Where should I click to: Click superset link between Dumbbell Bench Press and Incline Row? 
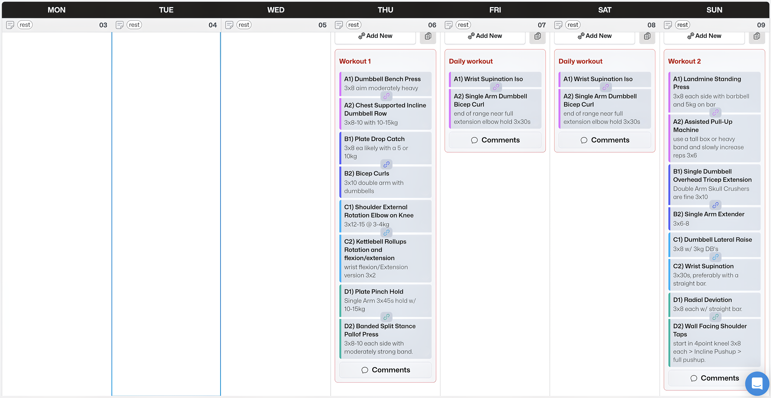pos(386,96)
